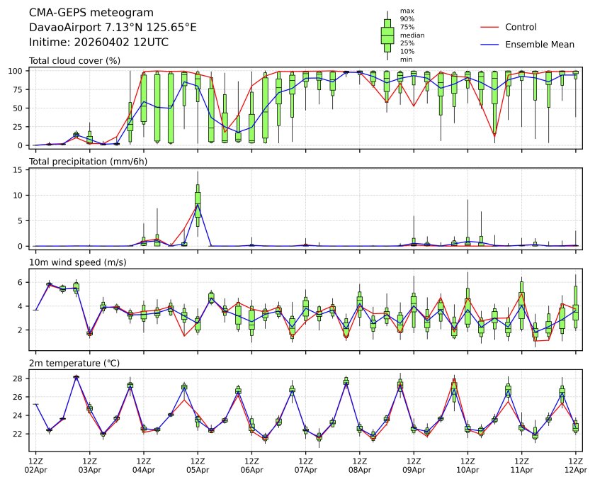595x482 pixels.
Task: Click the 28 tick on temperature axis
Action: 21,379
